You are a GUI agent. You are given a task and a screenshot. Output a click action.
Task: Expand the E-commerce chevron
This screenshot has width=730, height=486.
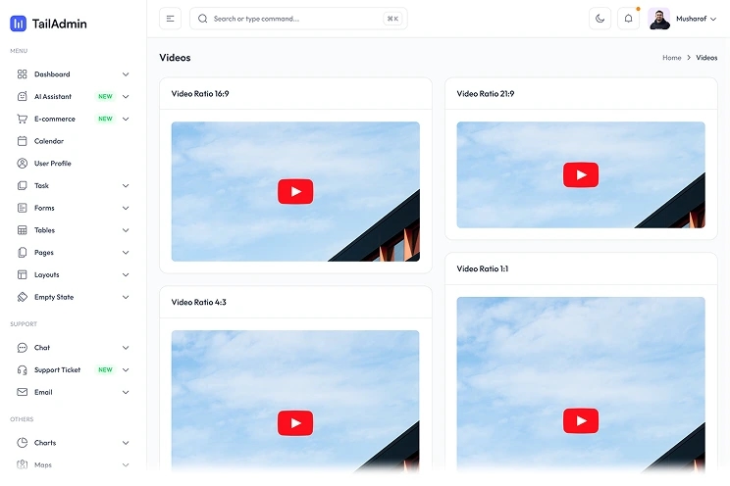pyautogui.click(x=126, y=120)
